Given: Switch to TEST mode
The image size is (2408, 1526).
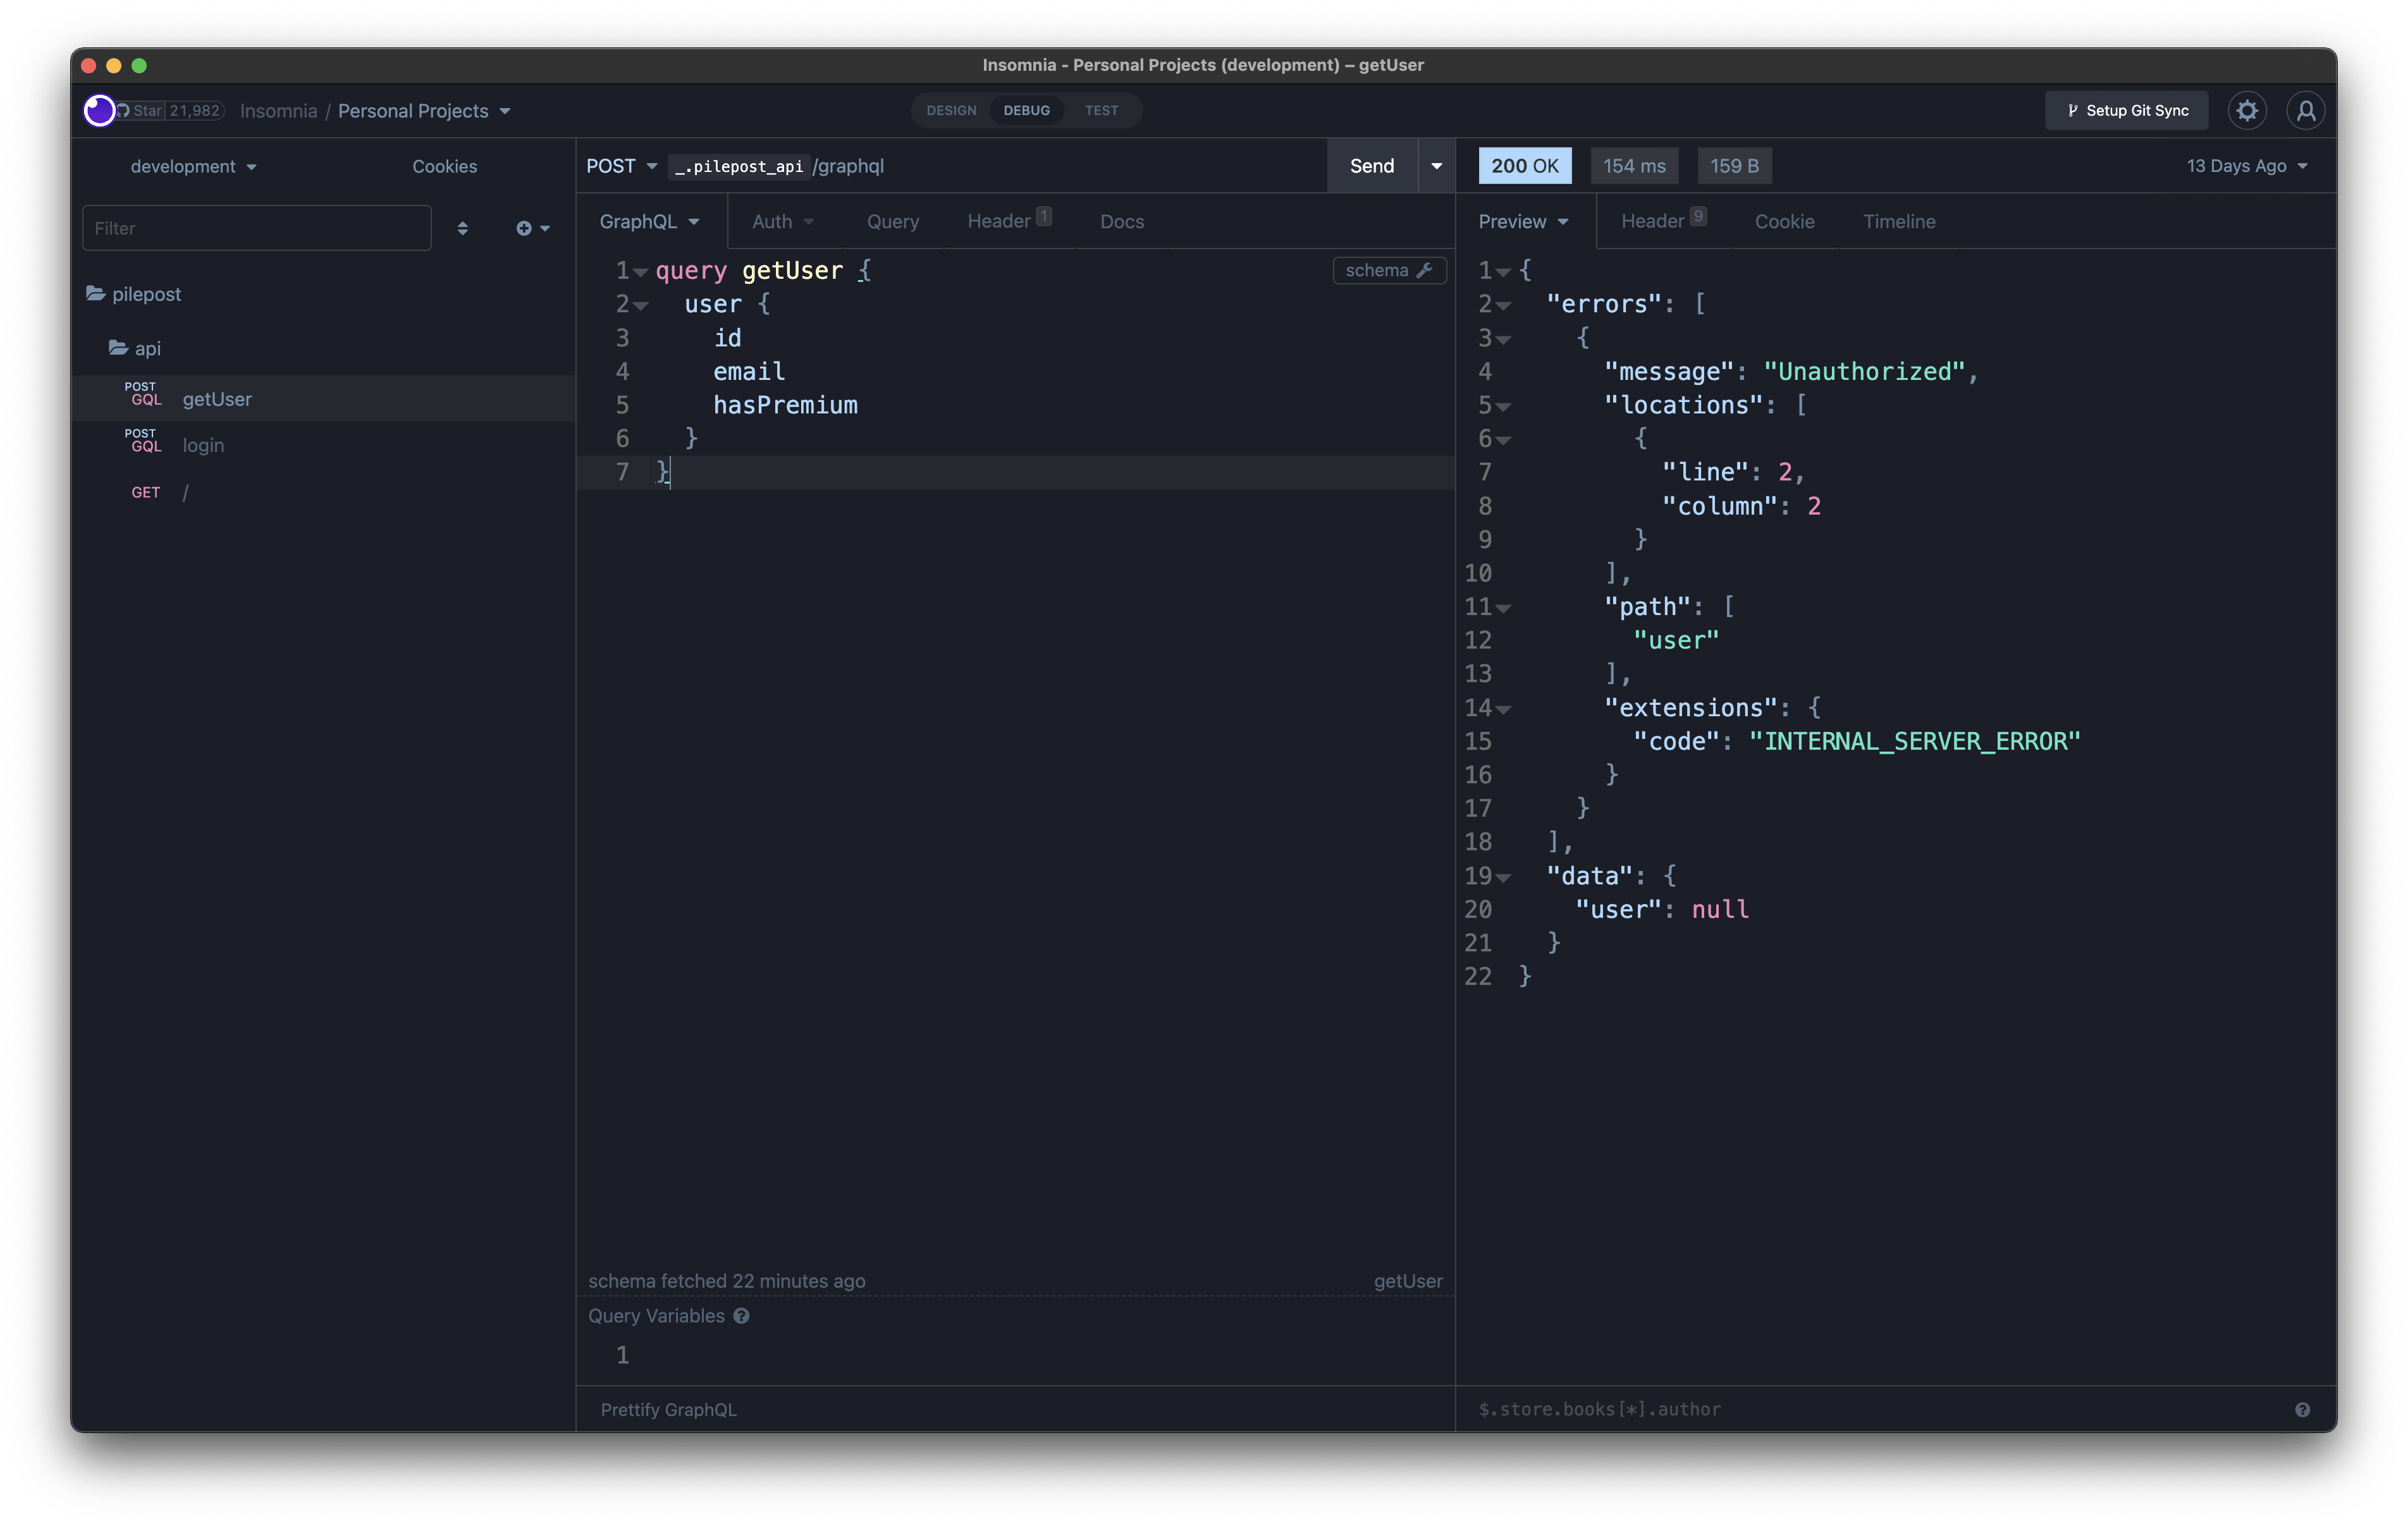Looking at the screenshot, I should 1101,111.
